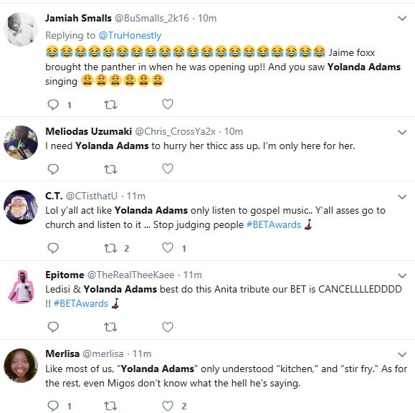
Task: Like C.T.'s tweet
Action: tap(168, 247)
